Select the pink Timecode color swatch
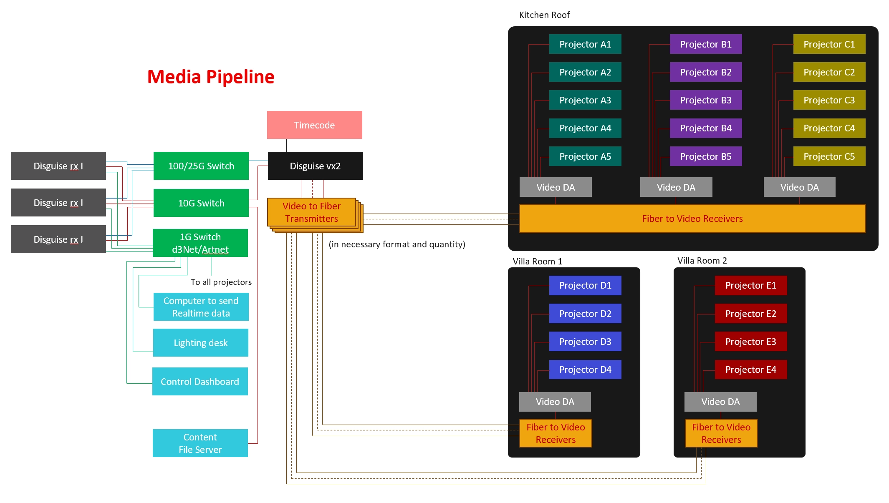 pos(314,125)
